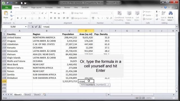Viewport: 180px width, 101px height.
Task: Switch to the Formulas tab
Action: [x=49, y=8]
